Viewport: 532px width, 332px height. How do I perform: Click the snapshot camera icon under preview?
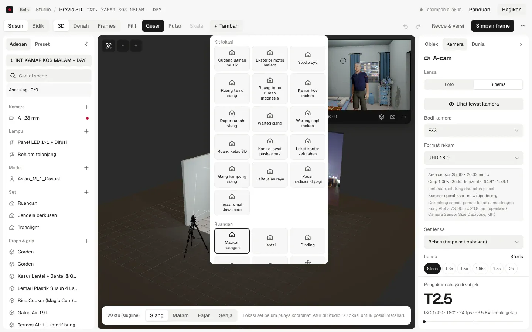click(393, 117)
